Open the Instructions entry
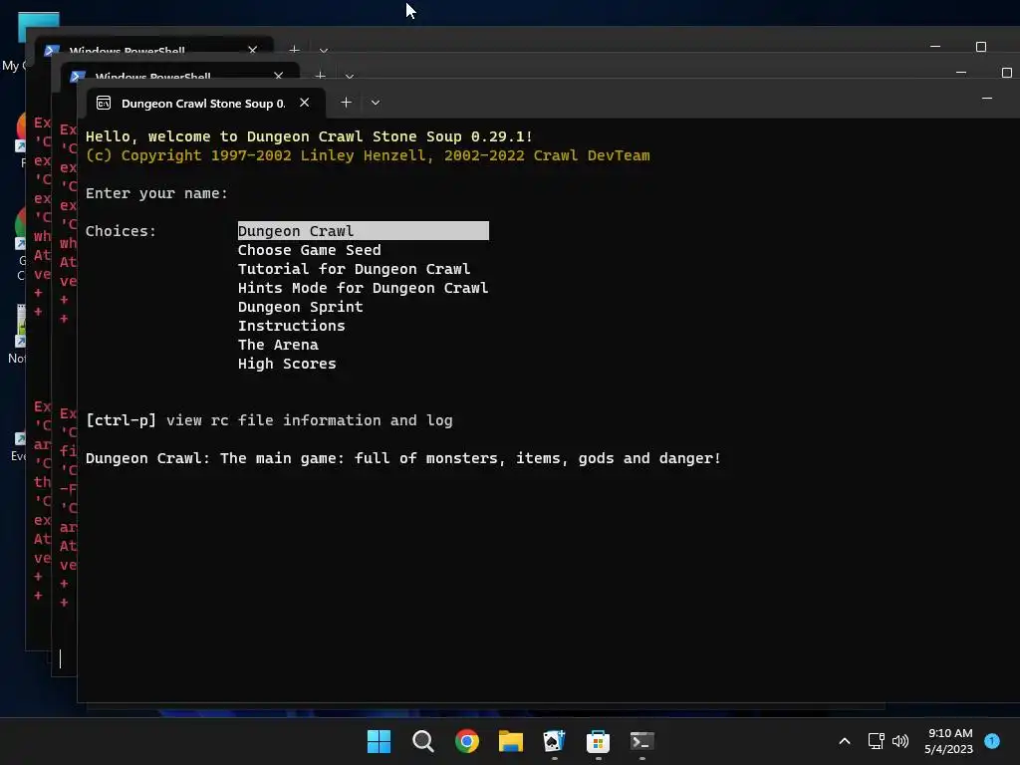The width and height of the screenshot is (1020, 765). click(291, 326)
